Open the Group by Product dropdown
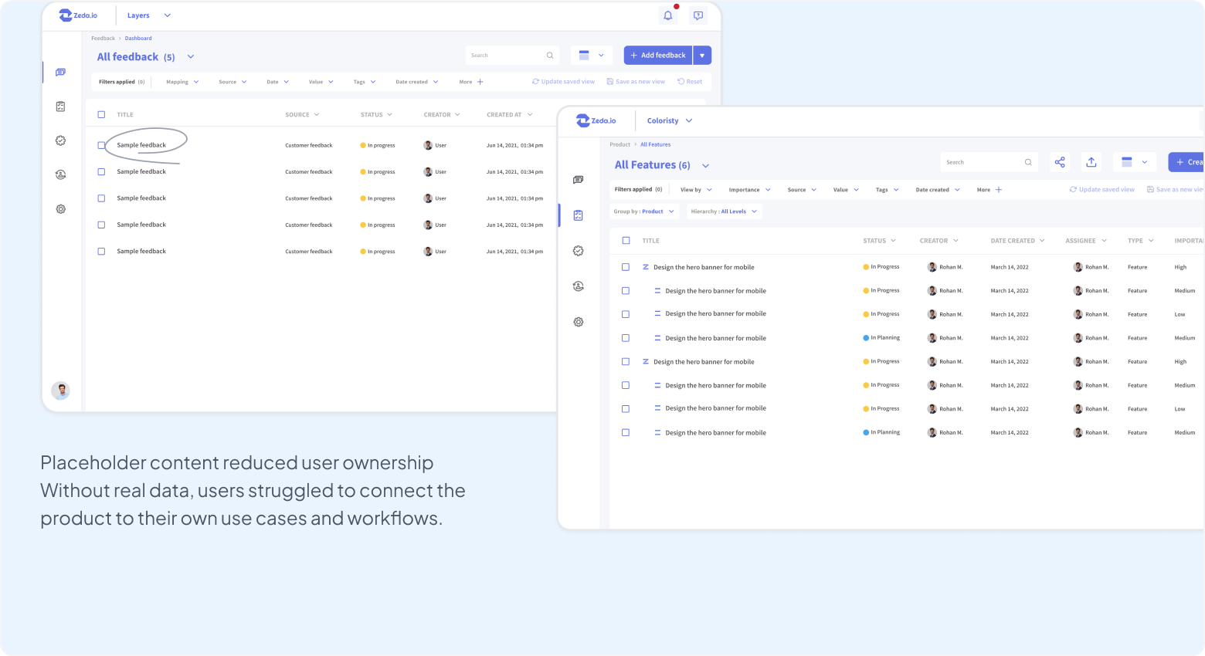This screenshot has height=656, width=1205. click(644, 211)
